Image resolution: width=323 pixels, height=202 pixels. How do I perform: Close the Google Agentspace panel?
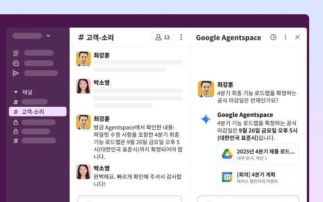[x=297, y=37]
